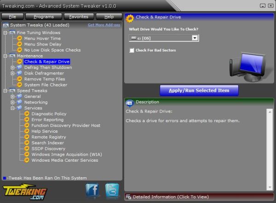Click the gear icon beside Menu Show Delay
This screenshot has height=203, width=276.
coord(19,44)
